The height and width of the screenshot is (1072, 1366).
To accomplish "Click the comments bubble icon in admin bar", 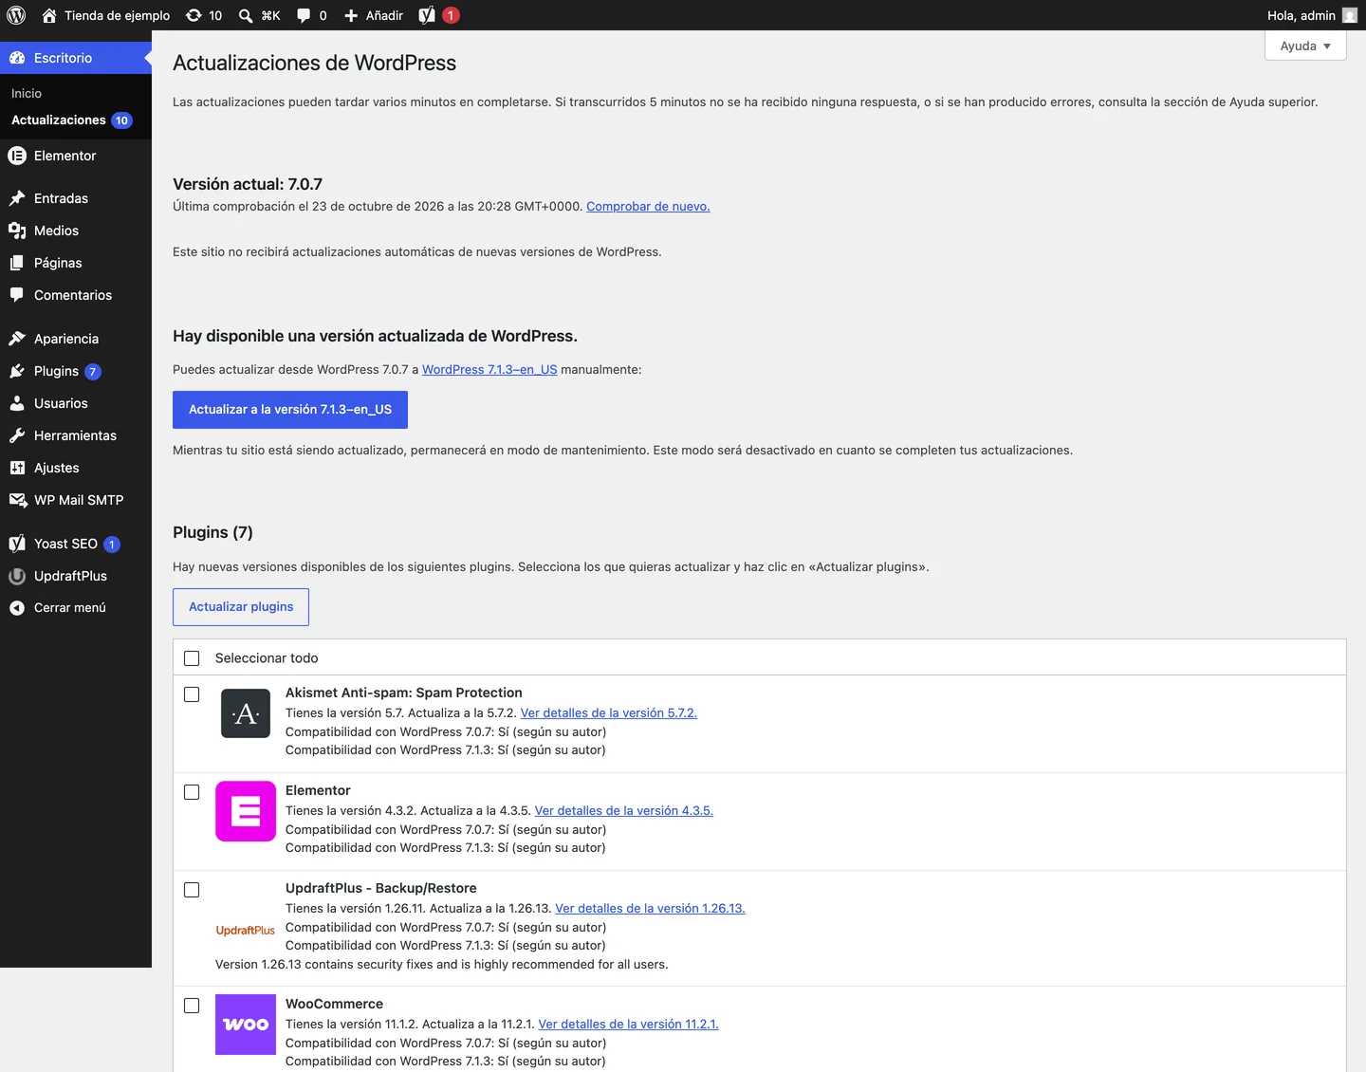I will point(304,15).
